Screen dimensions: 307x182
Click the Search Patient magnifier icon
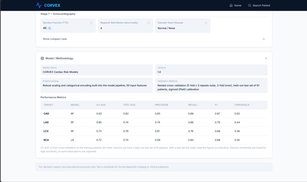(249, 5)
